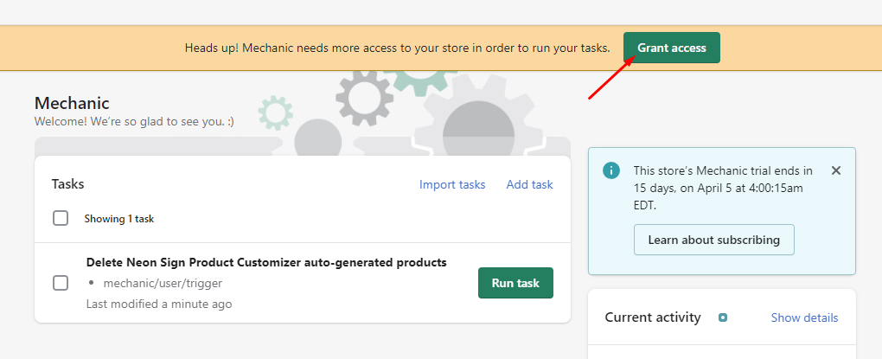882x359 pixels.
Task: Click the 'Showing 1 task' label
Action: (118, 219)
